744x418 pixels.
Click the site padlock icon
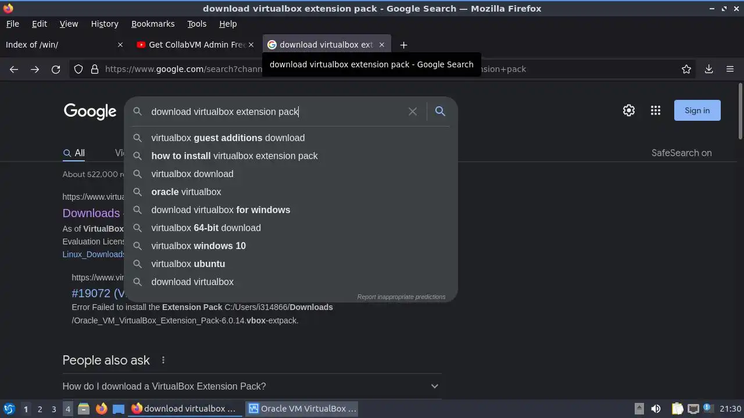click(95, 69)
